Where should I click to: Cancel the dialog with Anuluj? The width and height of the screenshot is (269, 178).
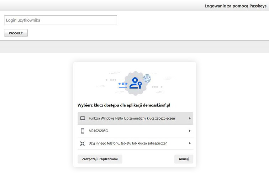click(184, 159)
